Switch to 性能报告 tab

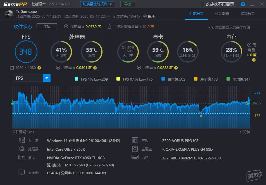[x=196, y=14]
